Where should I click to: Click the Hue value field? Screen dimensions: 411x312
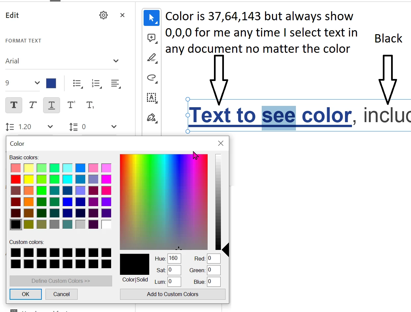pos(174,258)
